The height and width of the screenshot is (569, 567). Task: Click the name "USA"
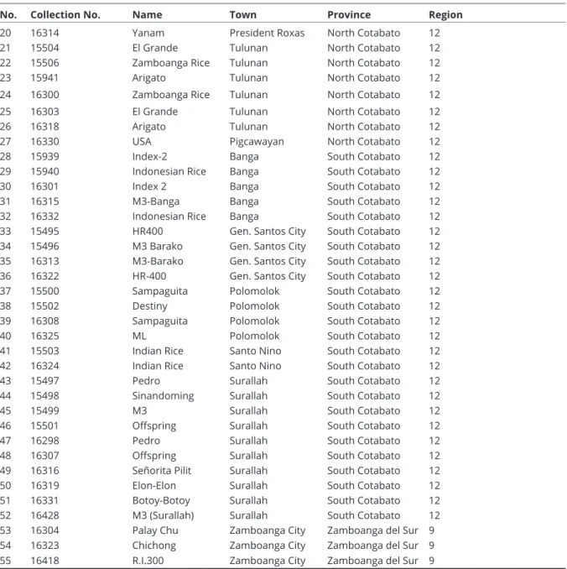[142, 141]
